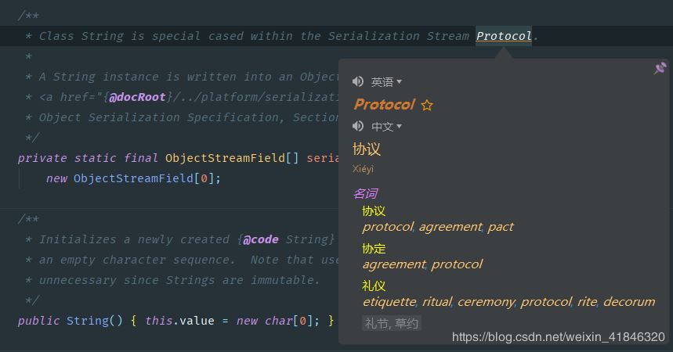Star the word Protocol as favorite
Image resolution: width=673 pixels, height=352 pixels.
(x=427, y=105)
